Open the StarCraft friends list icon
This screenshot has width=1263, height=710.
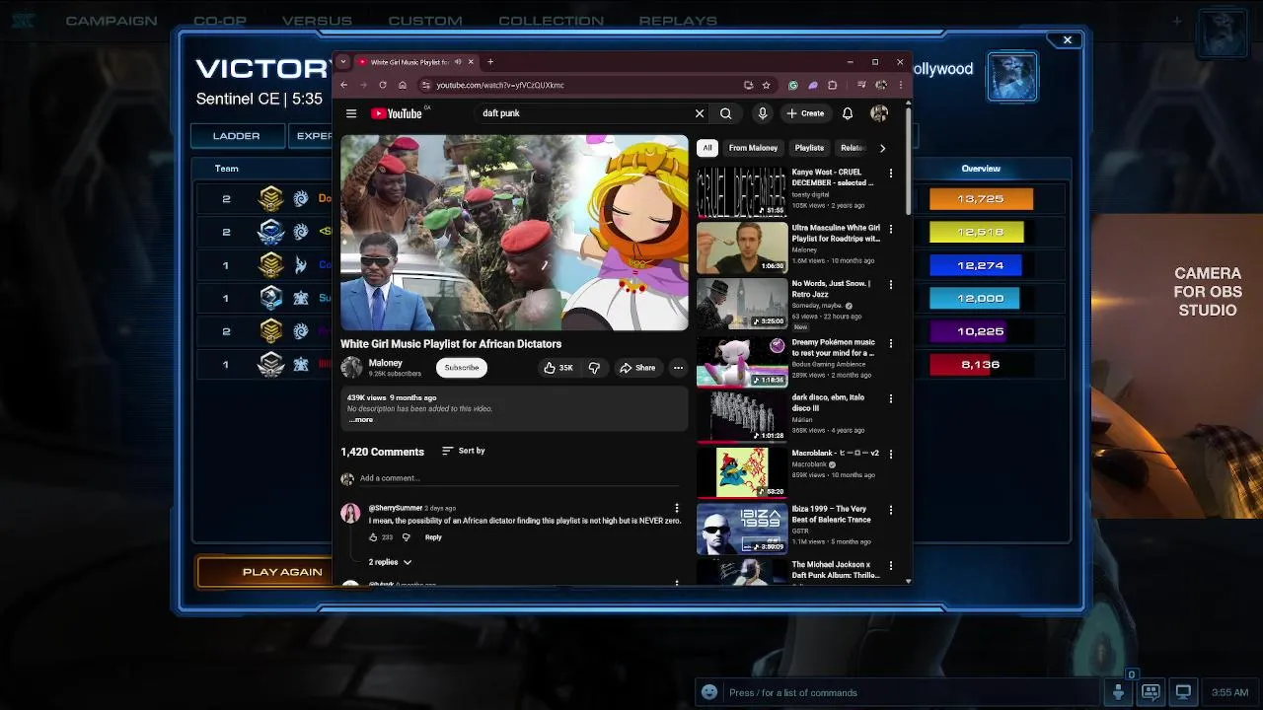[1118, 692]
